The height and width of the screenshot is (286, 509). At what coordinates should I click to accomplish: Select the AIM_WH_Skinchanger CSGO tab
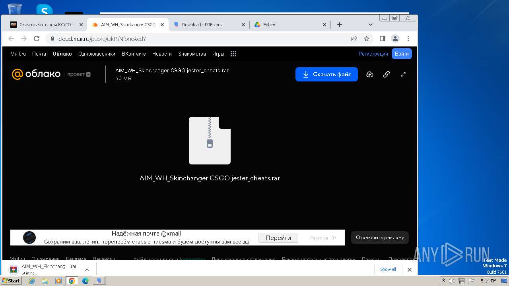[128, 25]
